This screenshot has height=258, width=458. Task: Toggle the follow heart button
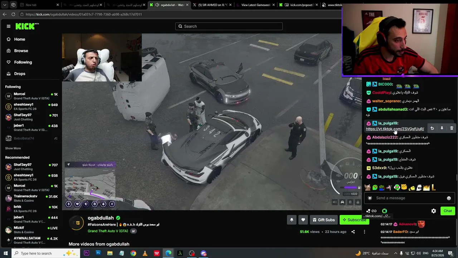coord(303,220)
